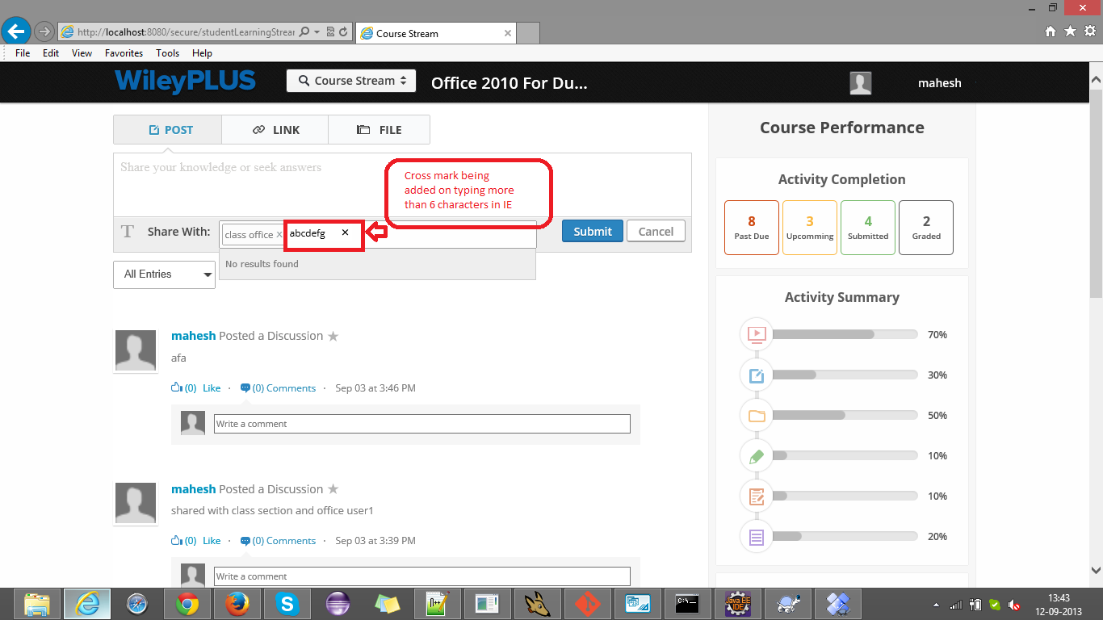Screen dimensions: 1103x620
Task: Open the Course Stream dropdown in header
Action: point(351,81)
